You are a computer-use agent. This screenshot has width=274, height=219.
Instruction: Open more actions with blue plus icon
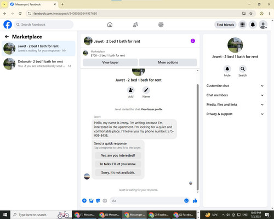pos(84,201)
